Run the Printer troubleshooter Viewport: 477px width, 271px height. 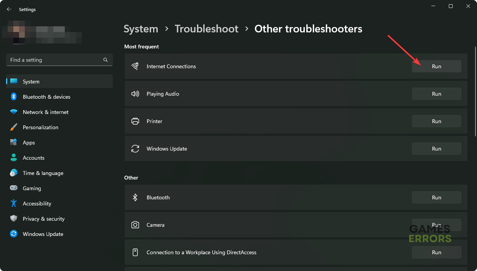tap(436, 121)
